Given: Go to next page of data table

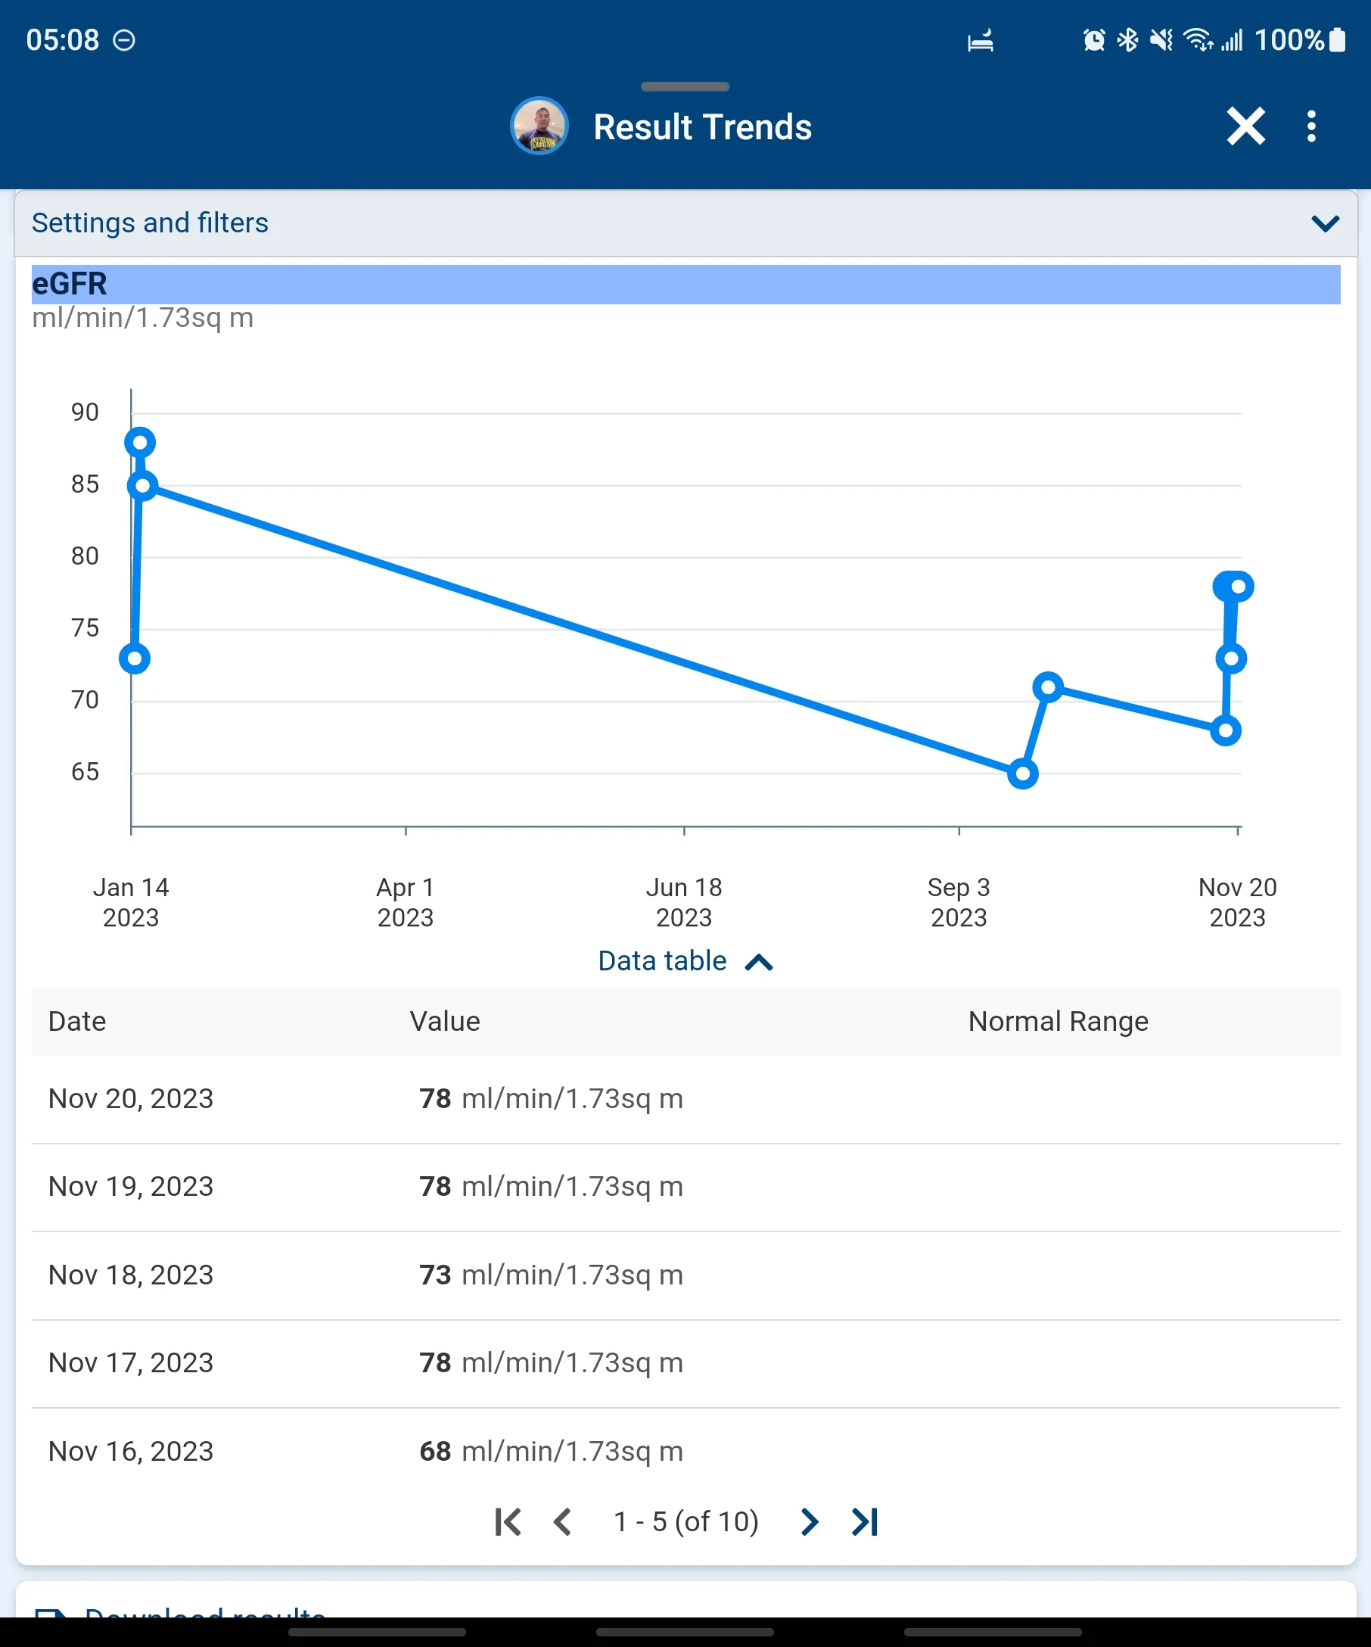Looking at the screenshot, I should tap(810, 1521).
